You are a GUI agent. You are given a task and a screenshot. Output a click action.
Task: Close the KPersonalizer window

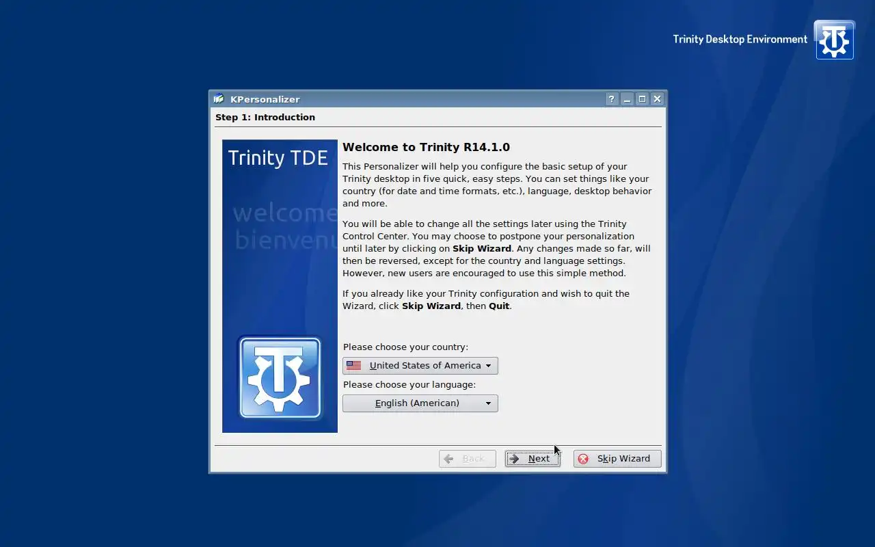coord(657,99)
